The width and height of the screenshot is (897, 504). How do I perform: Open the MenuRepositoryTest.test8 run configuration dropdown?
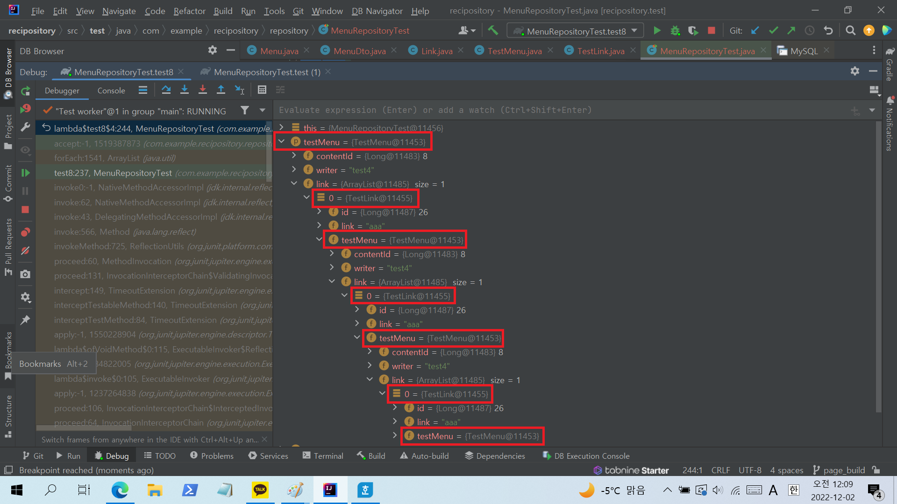(576, 31)
